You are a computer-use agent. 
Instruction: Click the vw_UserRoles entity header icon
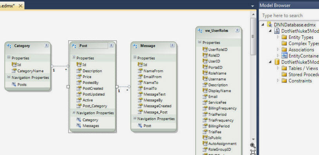[200, 31]
